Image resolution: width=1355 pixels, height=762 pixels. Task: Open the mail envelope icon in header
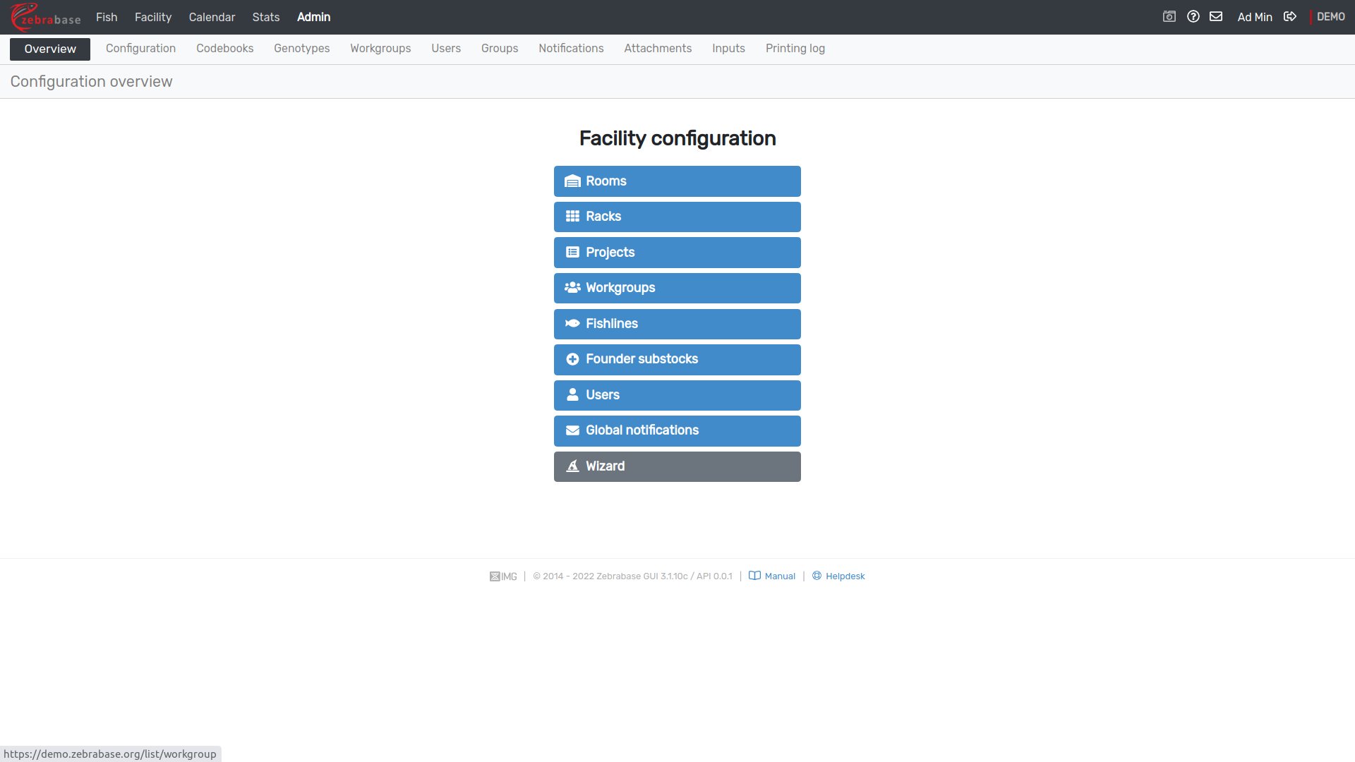pyautogui.click(x=1216, y=17)
